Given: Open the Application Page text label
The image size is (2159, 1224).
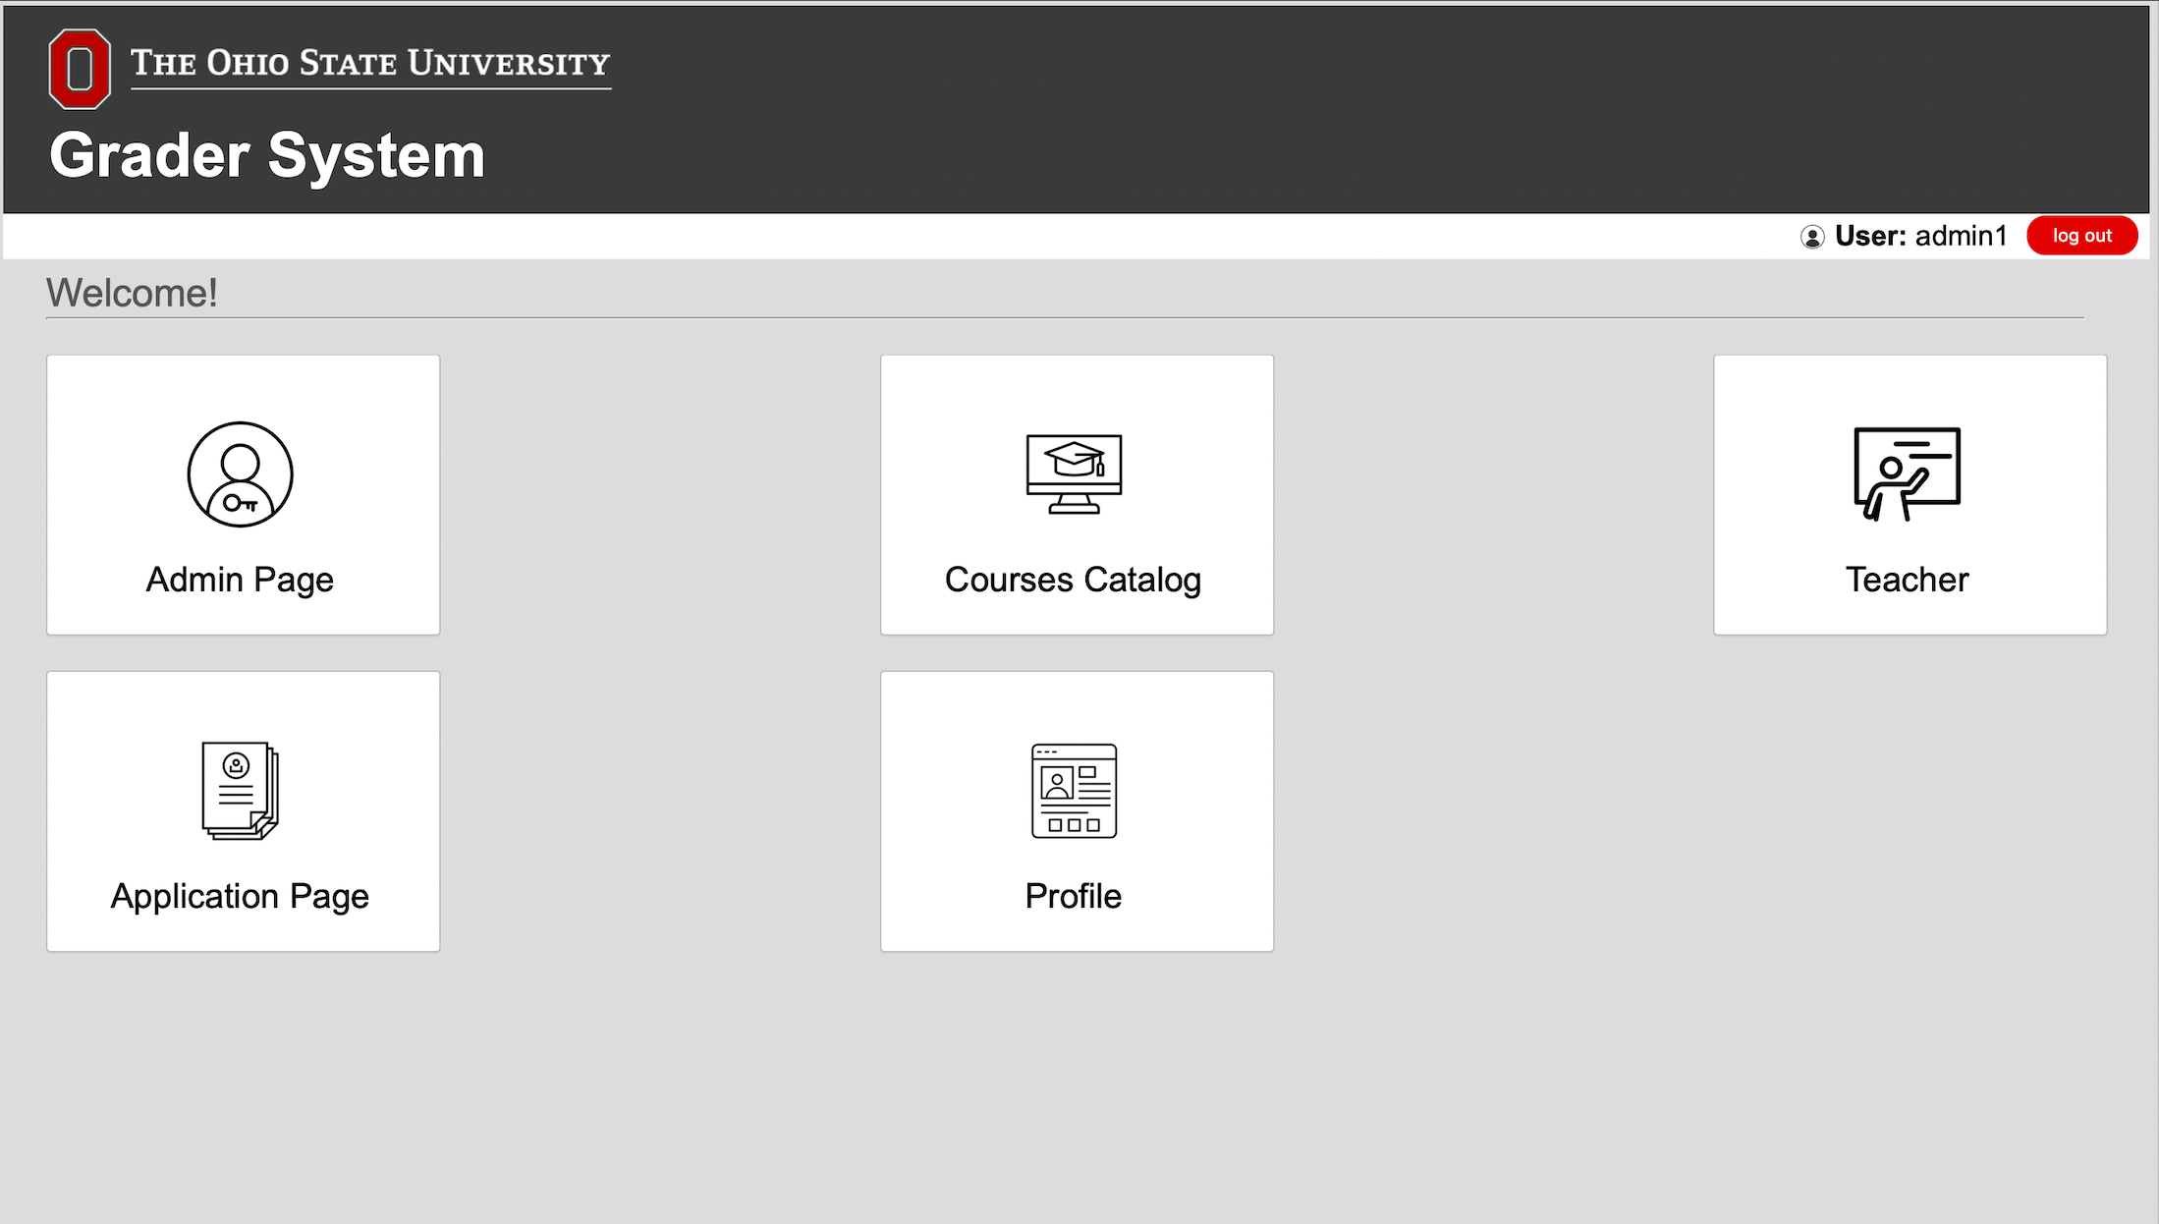Looking at the screenshot, I should click(240, 896).
